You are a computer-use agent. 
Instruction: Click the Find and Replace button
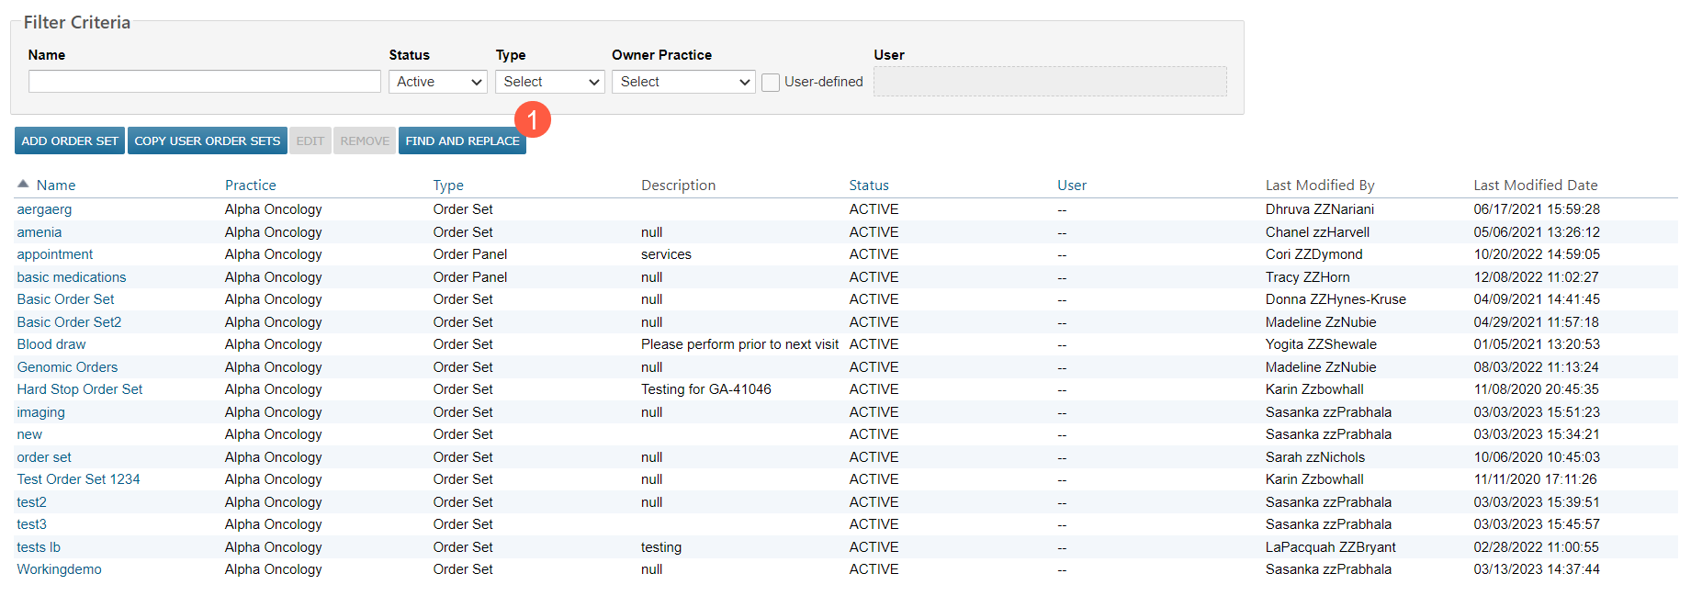(x=462, y=141)
